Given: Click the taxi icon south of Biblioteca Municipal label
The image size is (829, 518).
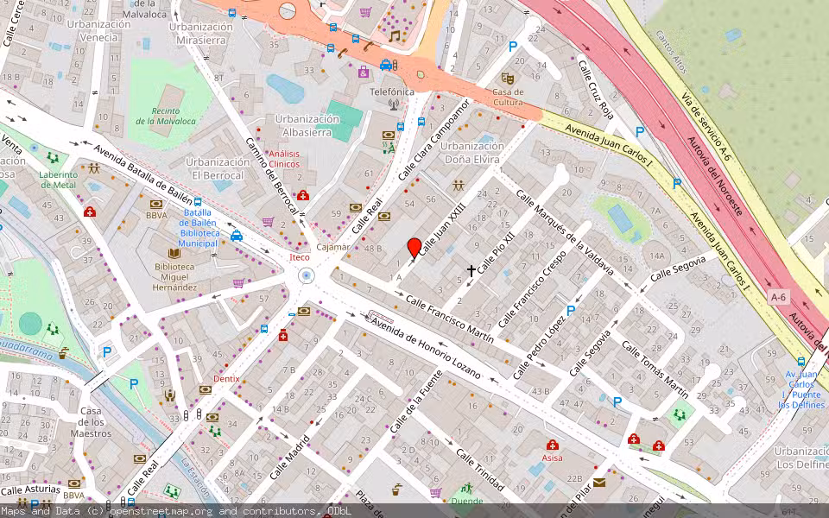Looking at the screenshot, I should (237, 235).
